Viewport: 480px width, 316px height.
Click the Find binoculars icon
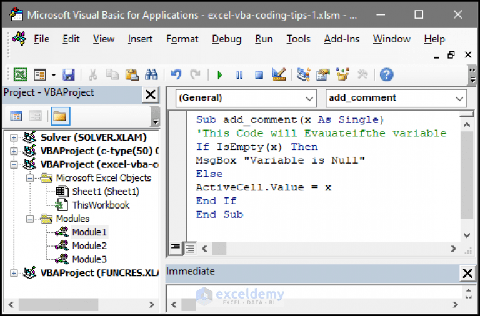pos(151,75)
